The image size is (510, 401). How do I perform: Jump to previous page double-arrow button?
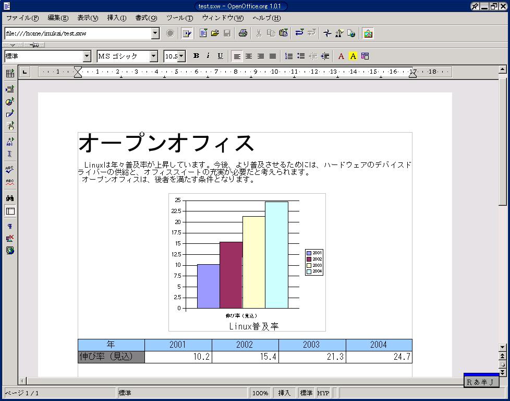(503, 357)
